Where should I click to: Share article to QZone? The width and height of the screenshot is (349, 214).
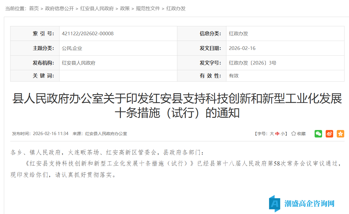pyautogui.click(x=340, y=134)
